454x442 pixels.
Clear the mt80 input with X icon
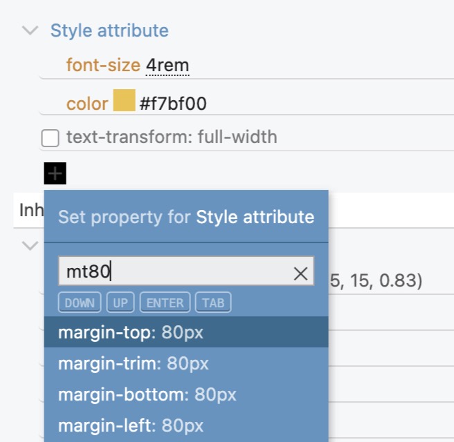pyautogui.click(x=300, y=273)
